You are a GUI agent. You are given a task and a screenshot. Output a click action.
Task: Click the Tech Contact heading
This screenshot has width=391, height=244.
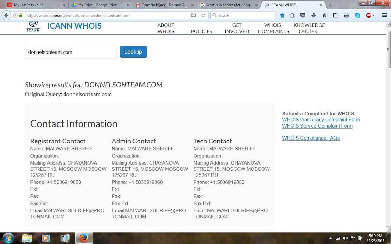coord(213,141)
